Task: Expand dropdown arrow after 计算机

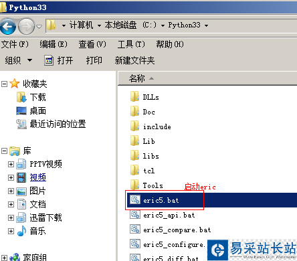Action: coord(99,25)
